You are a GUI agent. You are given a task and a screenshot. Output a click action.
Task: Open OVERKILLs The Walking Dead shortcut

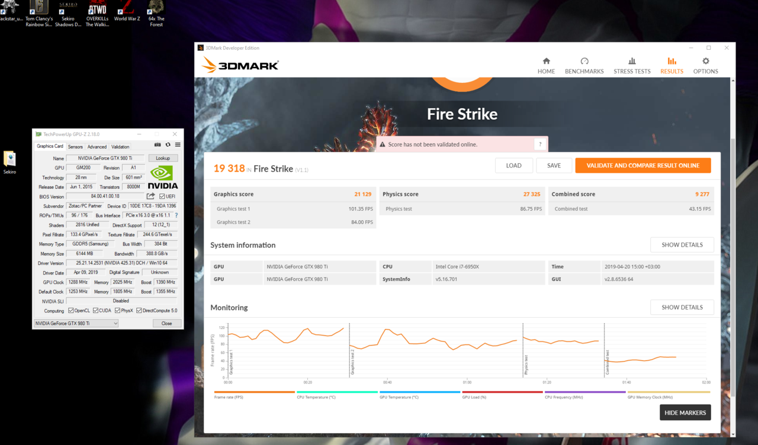tap(97, 14)
